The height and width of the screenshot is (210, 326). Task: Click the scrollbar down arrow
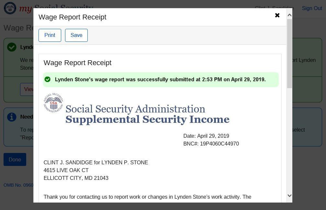[289, 195]
